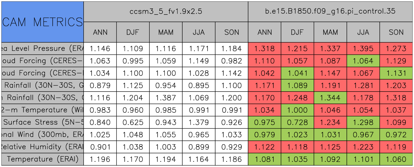Open the Temperature (ERAI) row label
This screenshot has height=167, width=414.
click(x=42, y=159)
